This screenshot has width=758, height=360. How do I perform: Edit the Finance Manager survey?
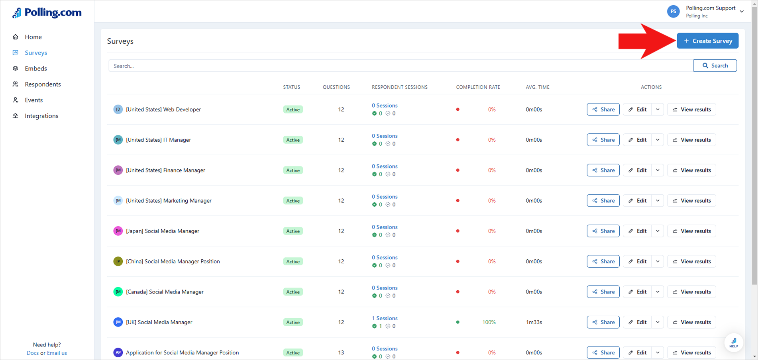coord(637,170)
